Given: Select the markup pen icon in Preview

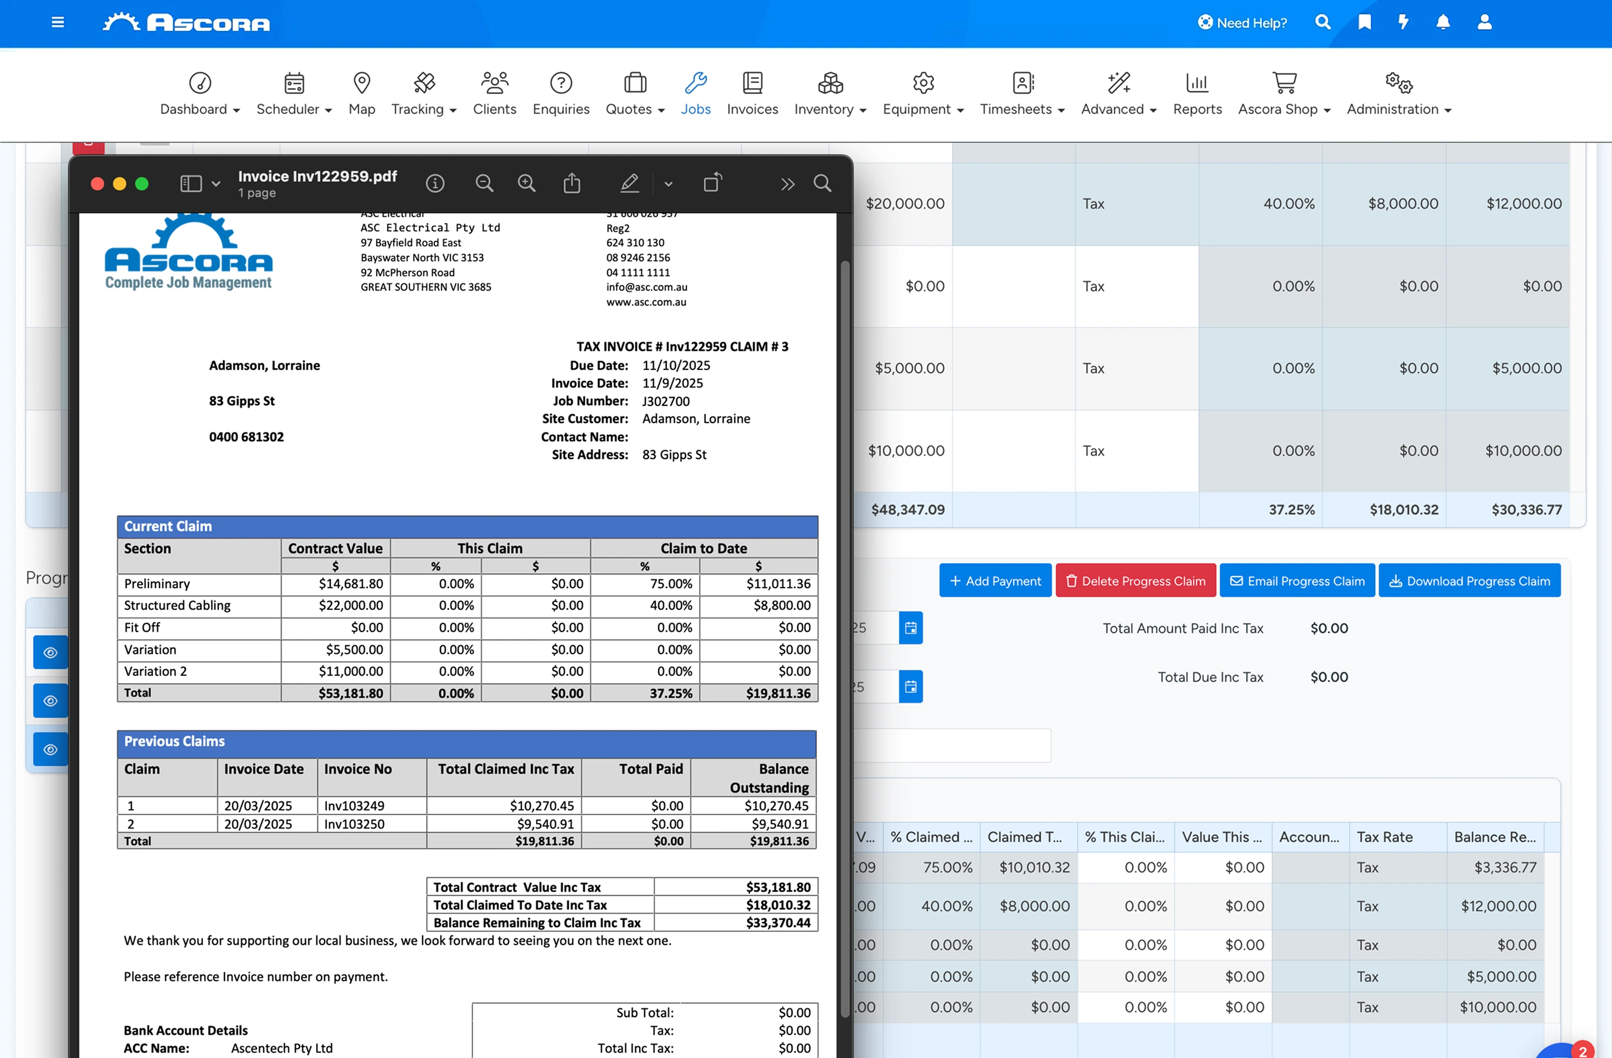Looking at the screenshot, I should tap(629, 183).
